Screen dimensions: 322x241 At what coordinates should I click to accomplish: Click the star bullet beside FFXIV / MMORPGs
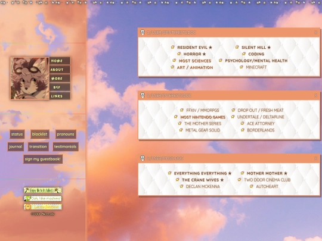click(181, 110)
